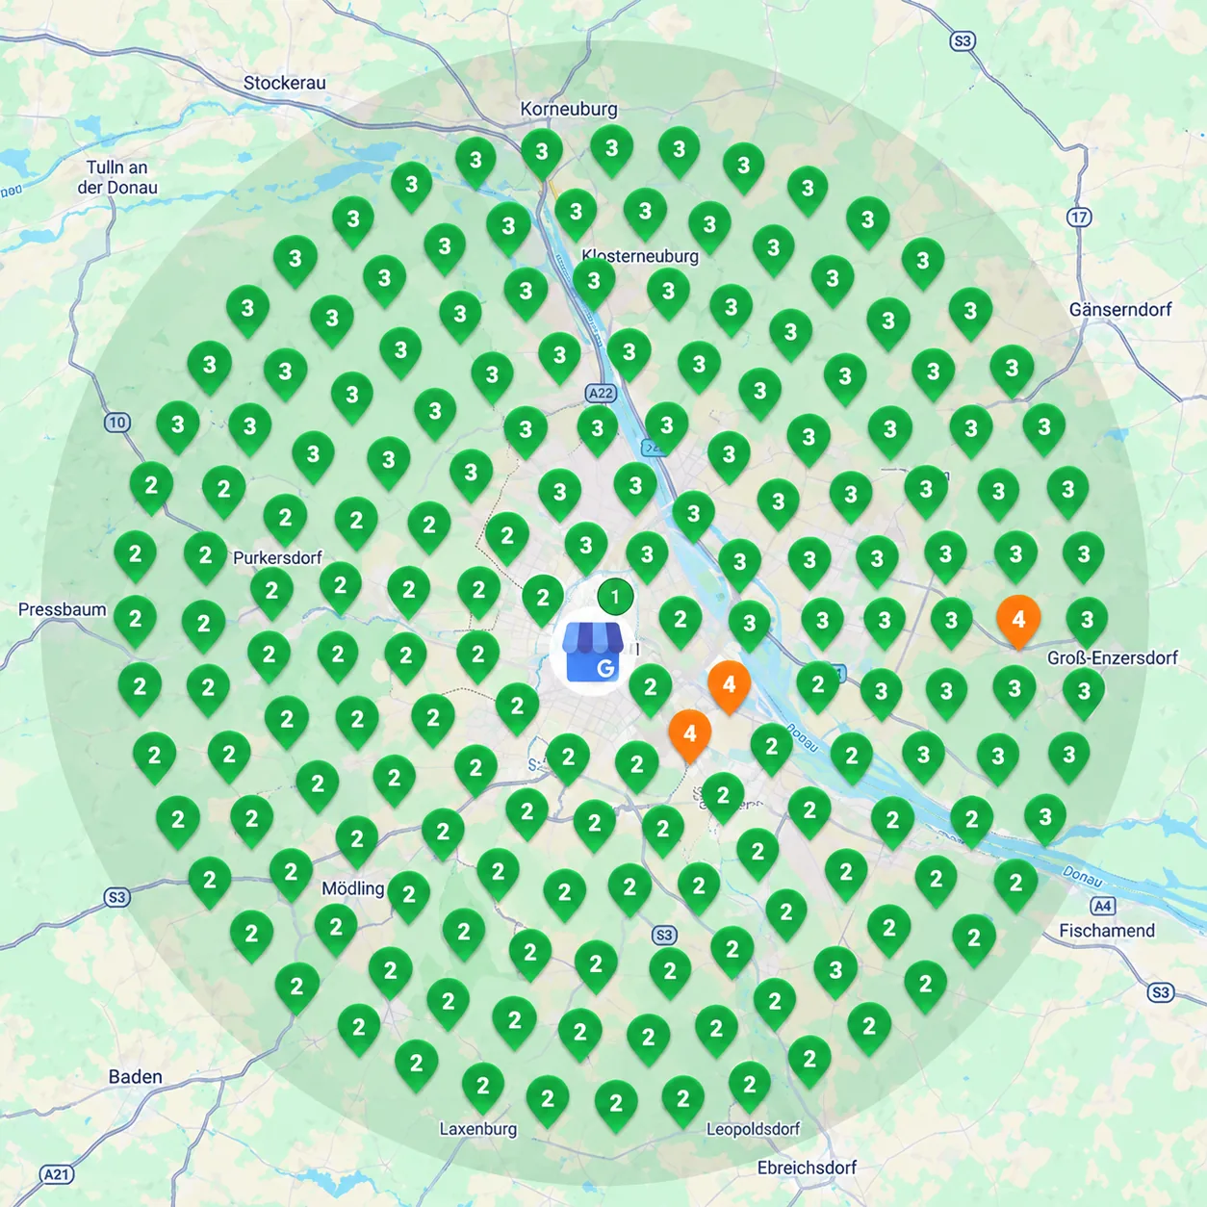1207x1207 pixels.
Task: Click the Laxenburg town label
Action: 478,1129
